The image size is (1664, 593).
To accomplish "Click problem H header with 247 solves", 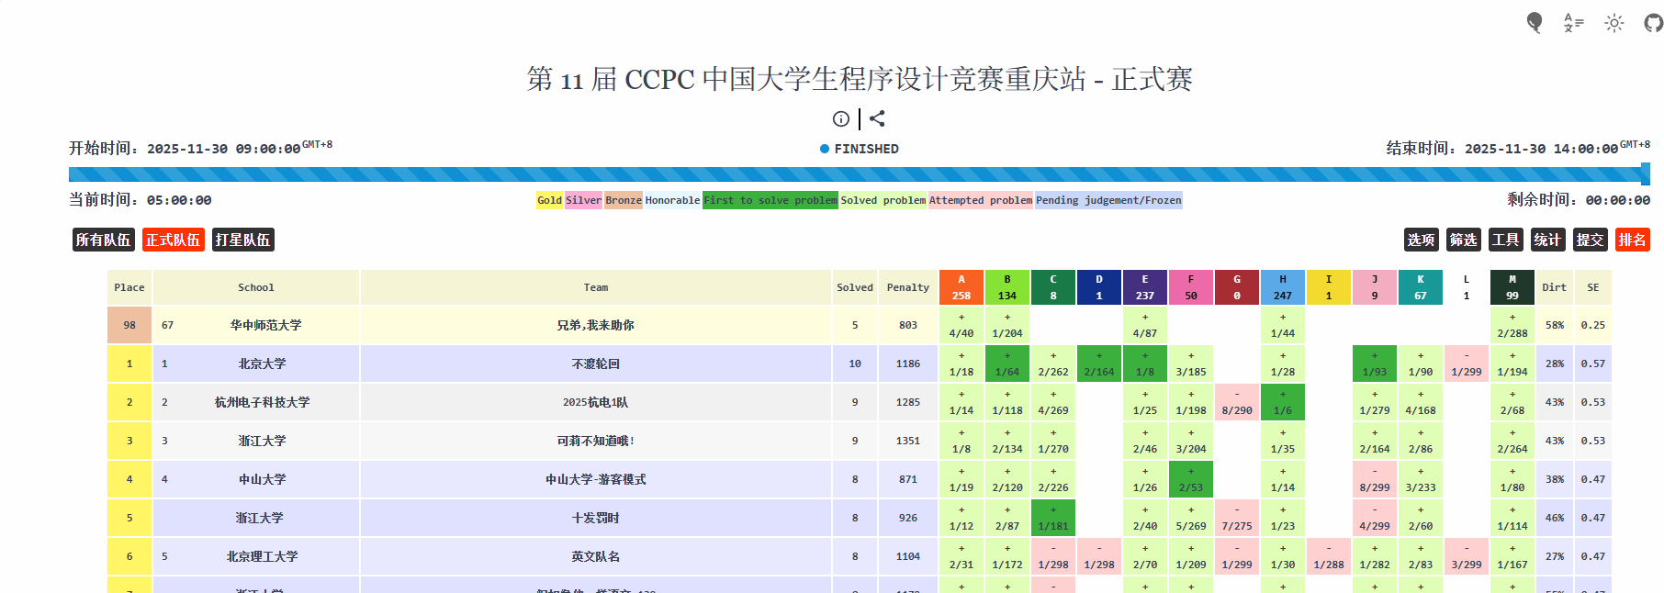I will coord(1283,286).
